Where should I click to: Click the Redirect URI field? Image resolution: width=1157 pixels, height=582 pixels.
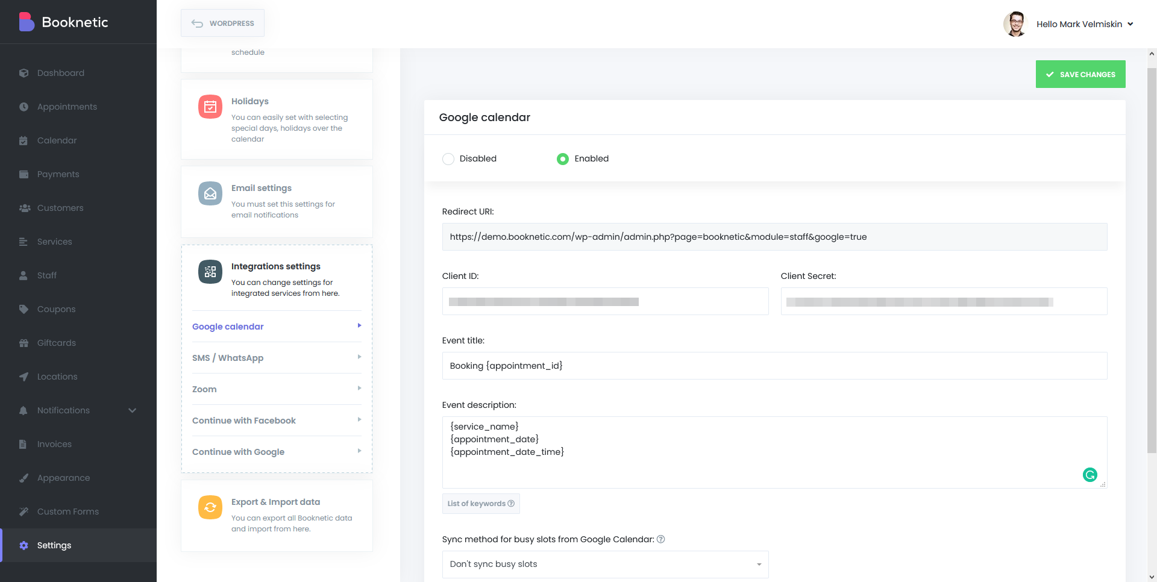[774, 237]
